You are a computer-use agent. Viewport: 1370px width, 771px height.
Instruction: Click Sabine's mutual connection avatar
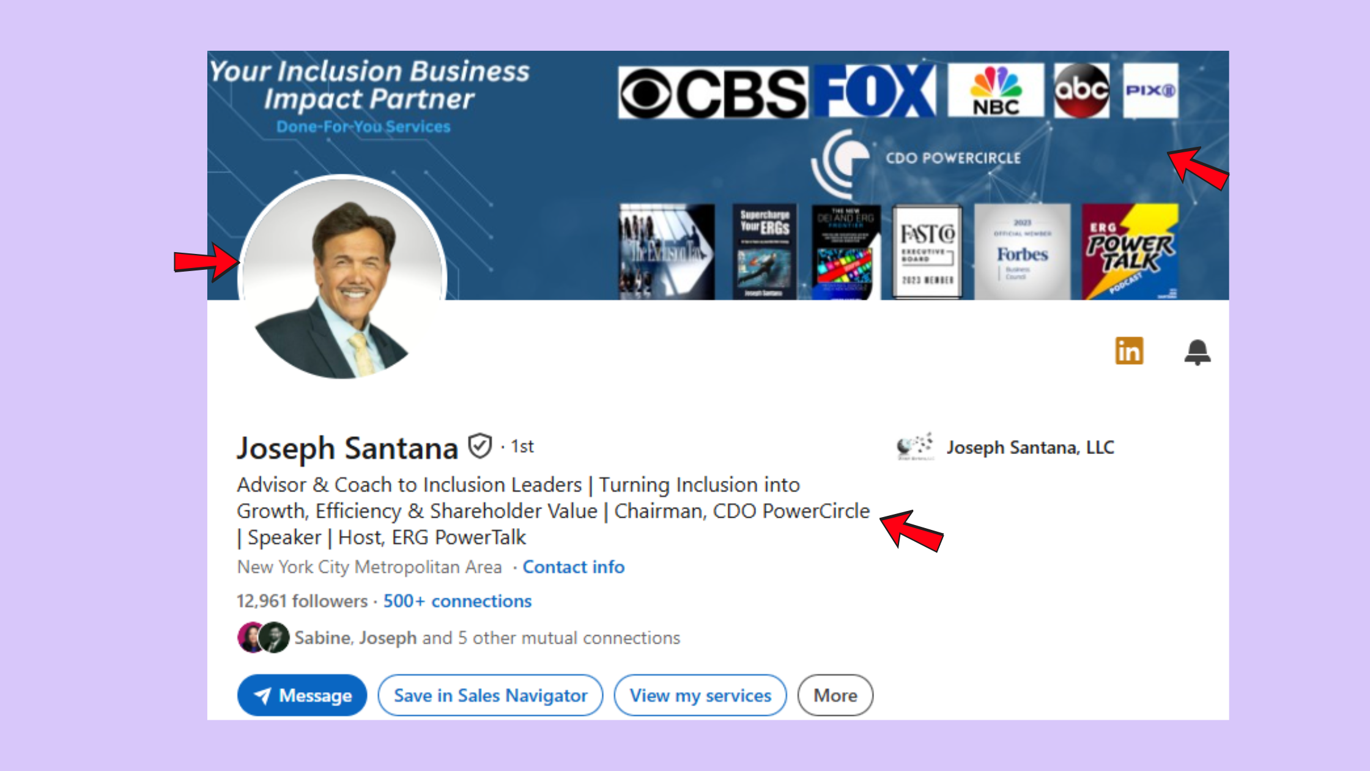249,638
